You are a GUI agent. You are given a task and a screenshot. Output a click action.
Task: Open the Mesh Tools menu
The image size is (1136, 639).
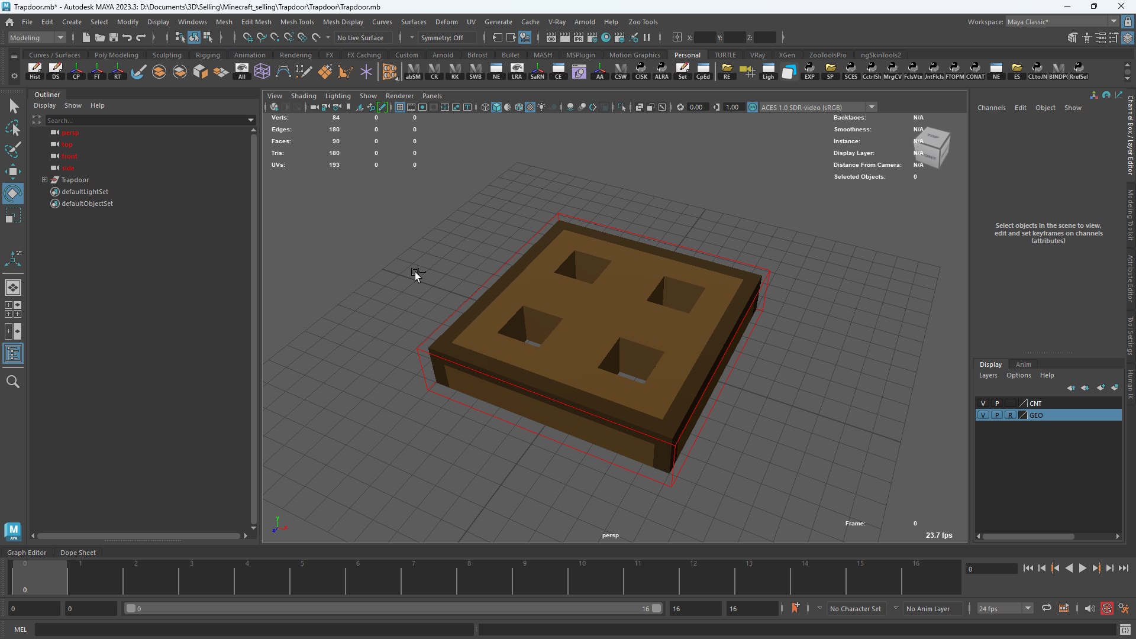tap(297, 22)
